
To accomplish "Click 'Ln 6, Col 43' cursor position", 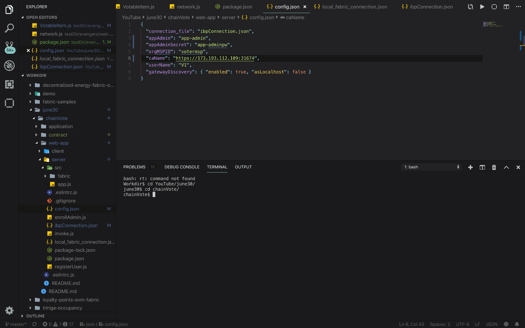I will pos(411,324).
